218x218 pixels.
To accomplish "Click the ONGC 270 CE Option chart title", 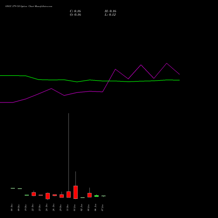I will click(x=29, y=7).
